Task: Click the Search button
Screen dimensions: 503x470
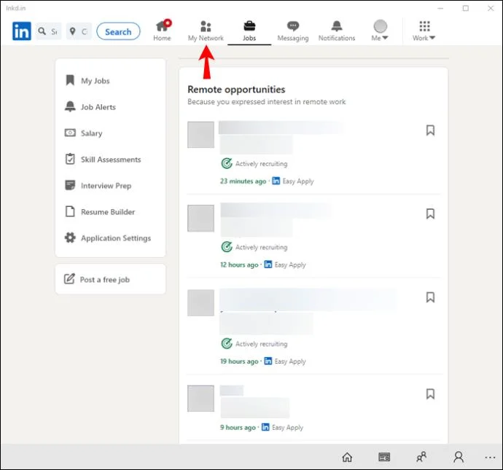Action: point(118,31)
